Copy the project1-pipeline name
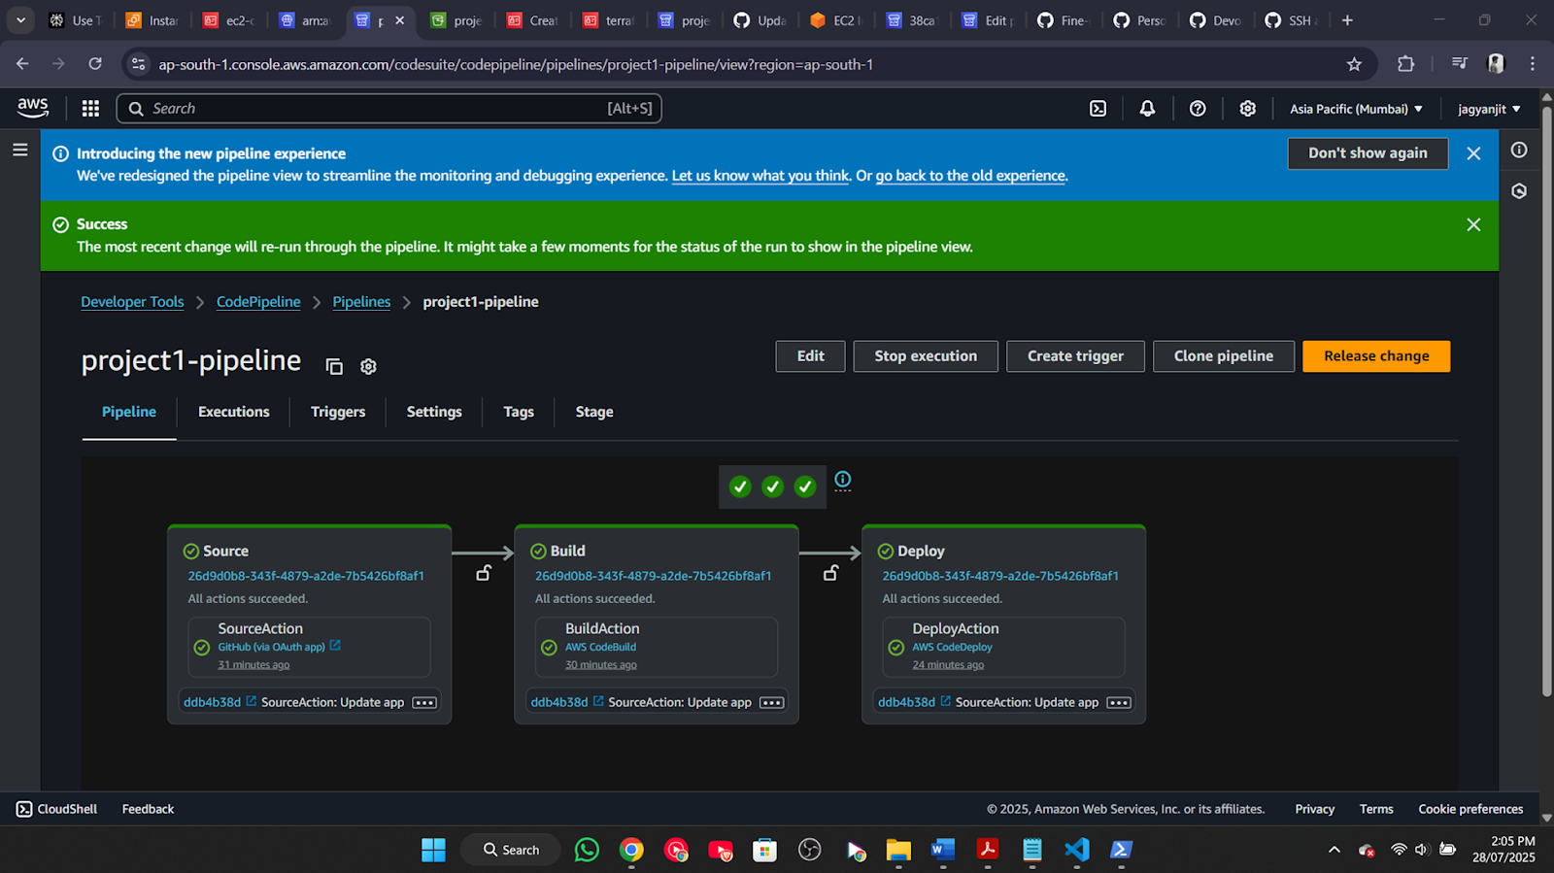Viewport: 1554px width, 873px height. [x=334, y=366]
